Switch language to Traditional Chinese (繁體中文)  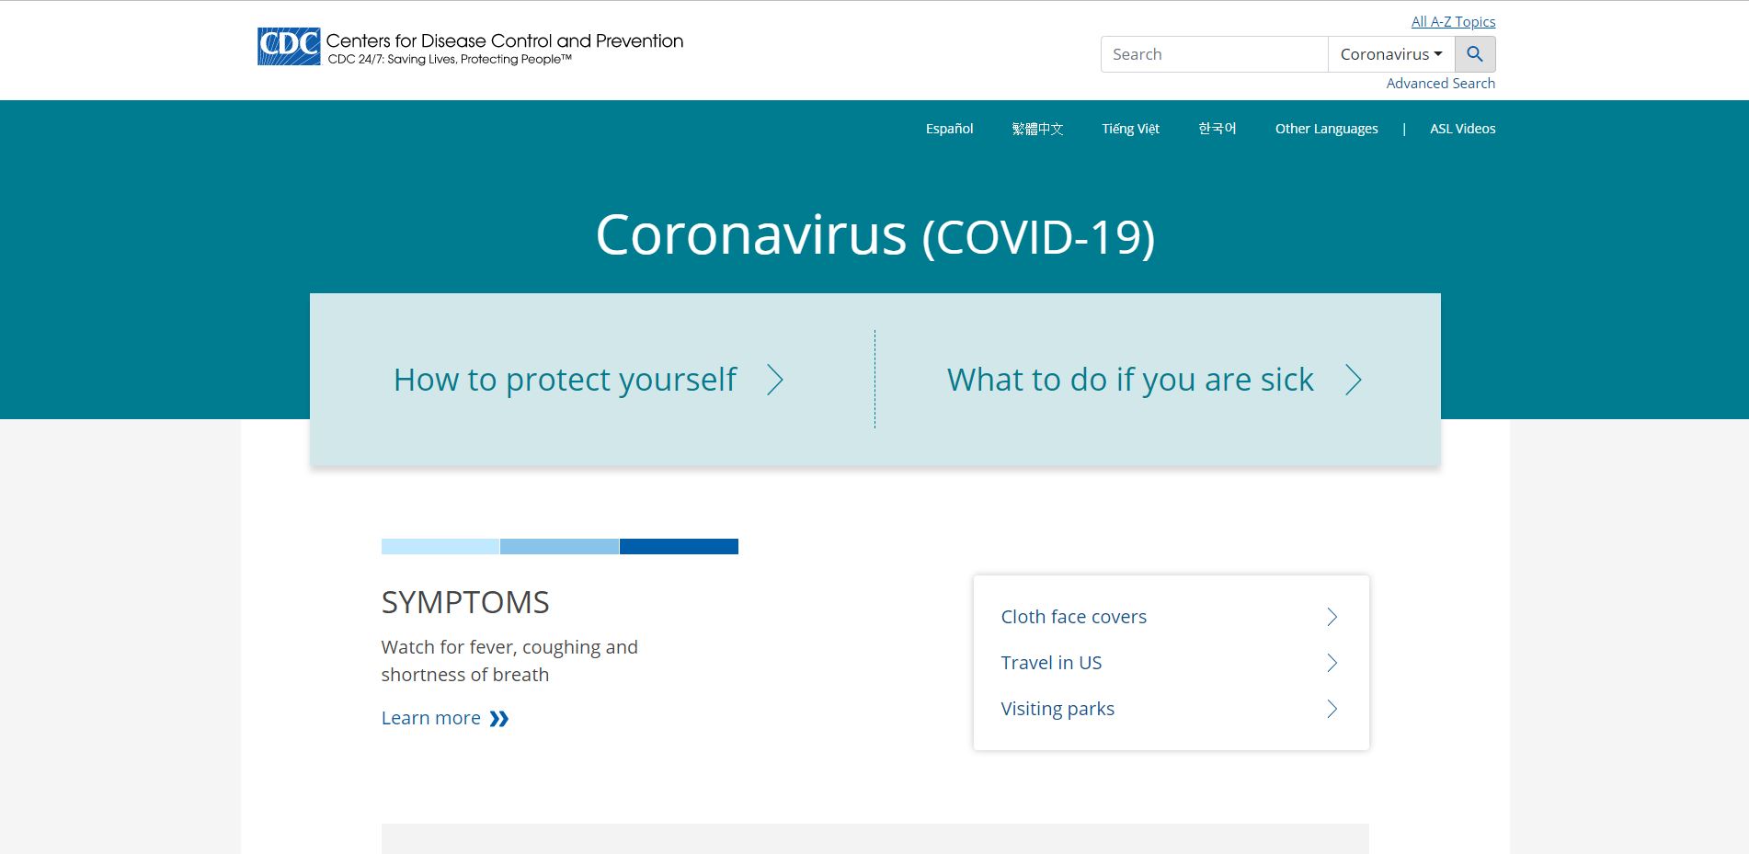1037,129
